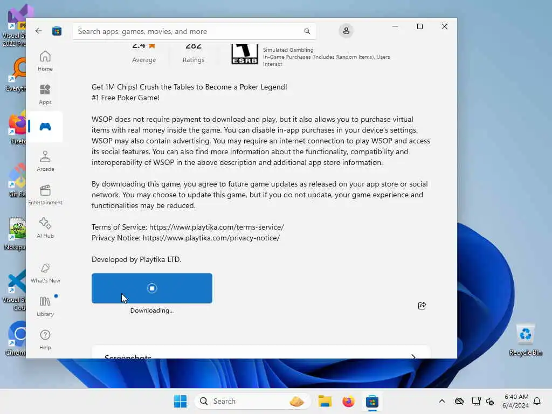
Task: Select Visual Studio Code desktop shortcut
Action: [x=15, y=291]
